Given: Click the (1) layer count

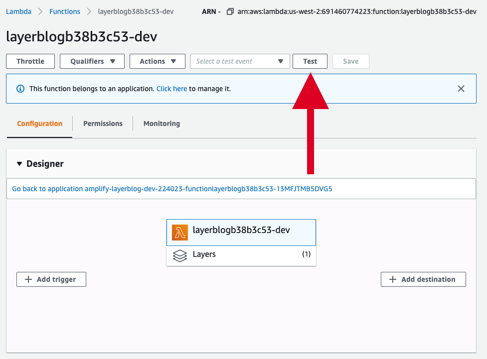Looking at the screenshot, I should pos(306,254).
